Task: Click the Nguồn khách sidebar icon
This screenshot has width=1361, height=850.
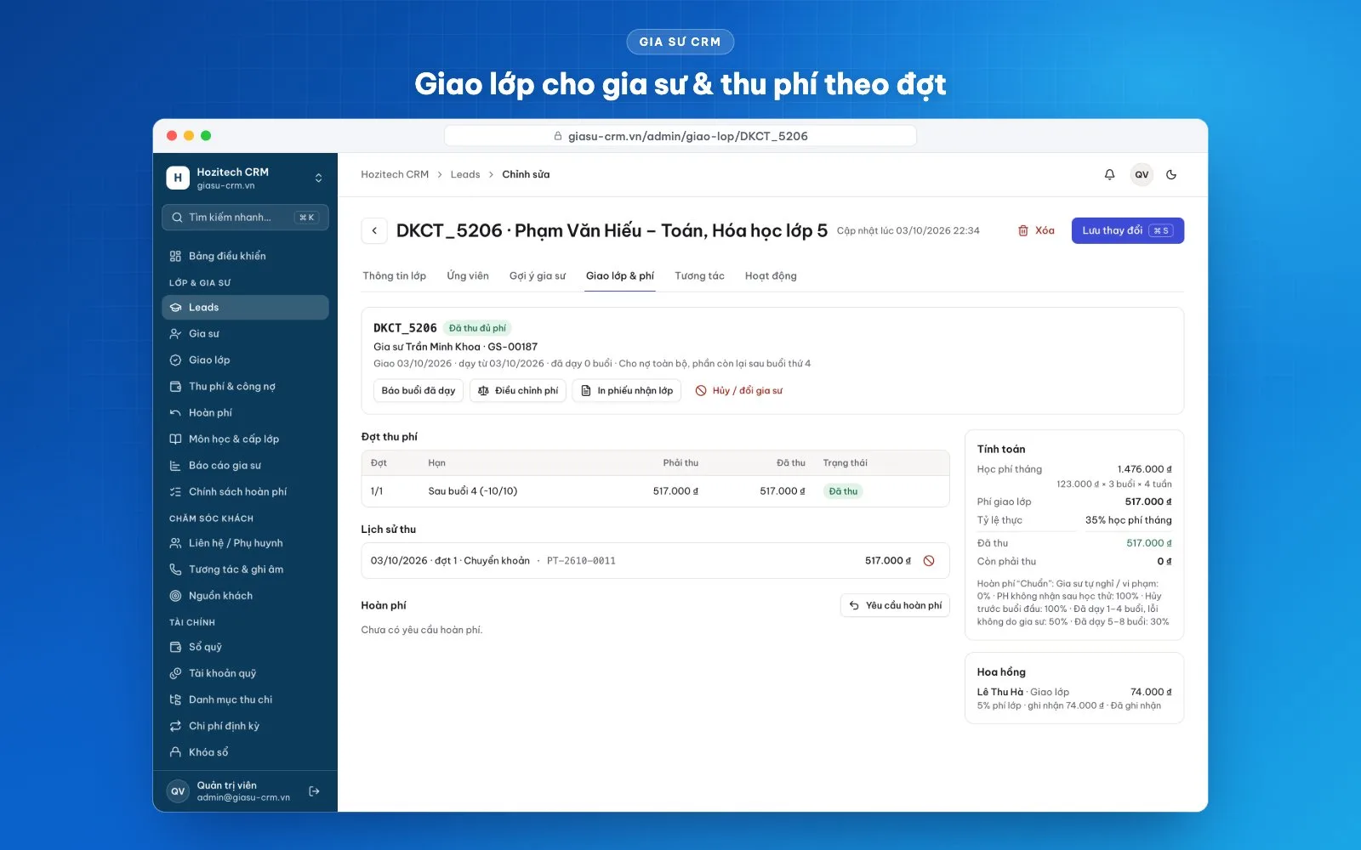Action: click(x=175, y=596)
